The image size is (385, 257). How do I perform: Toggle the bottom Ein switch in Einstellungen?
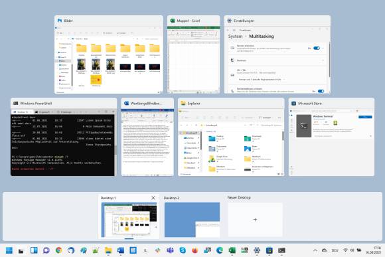pyautogui.click(x=321, y=91)
